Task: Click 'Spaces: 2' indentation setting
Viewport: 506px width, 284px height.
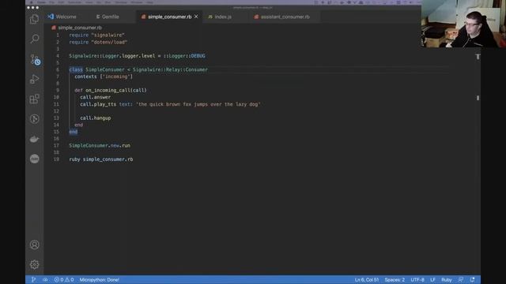Action: pyautogui.click(x=395, y=279)
